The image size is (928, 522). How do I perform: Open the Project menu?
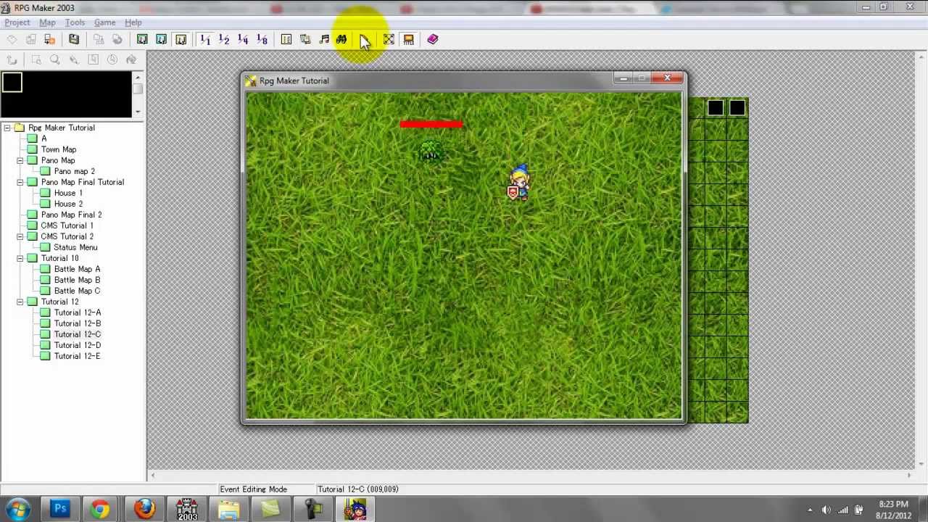(x=17, y=22)
